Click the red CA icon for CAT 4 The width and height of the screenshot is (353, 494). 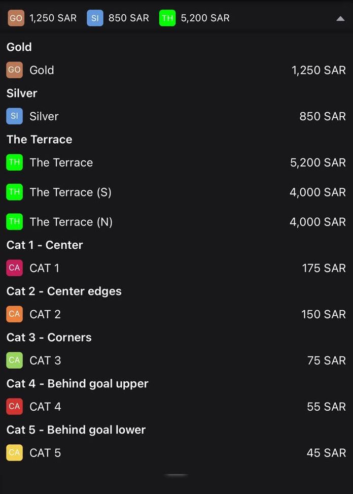[14, 407]
